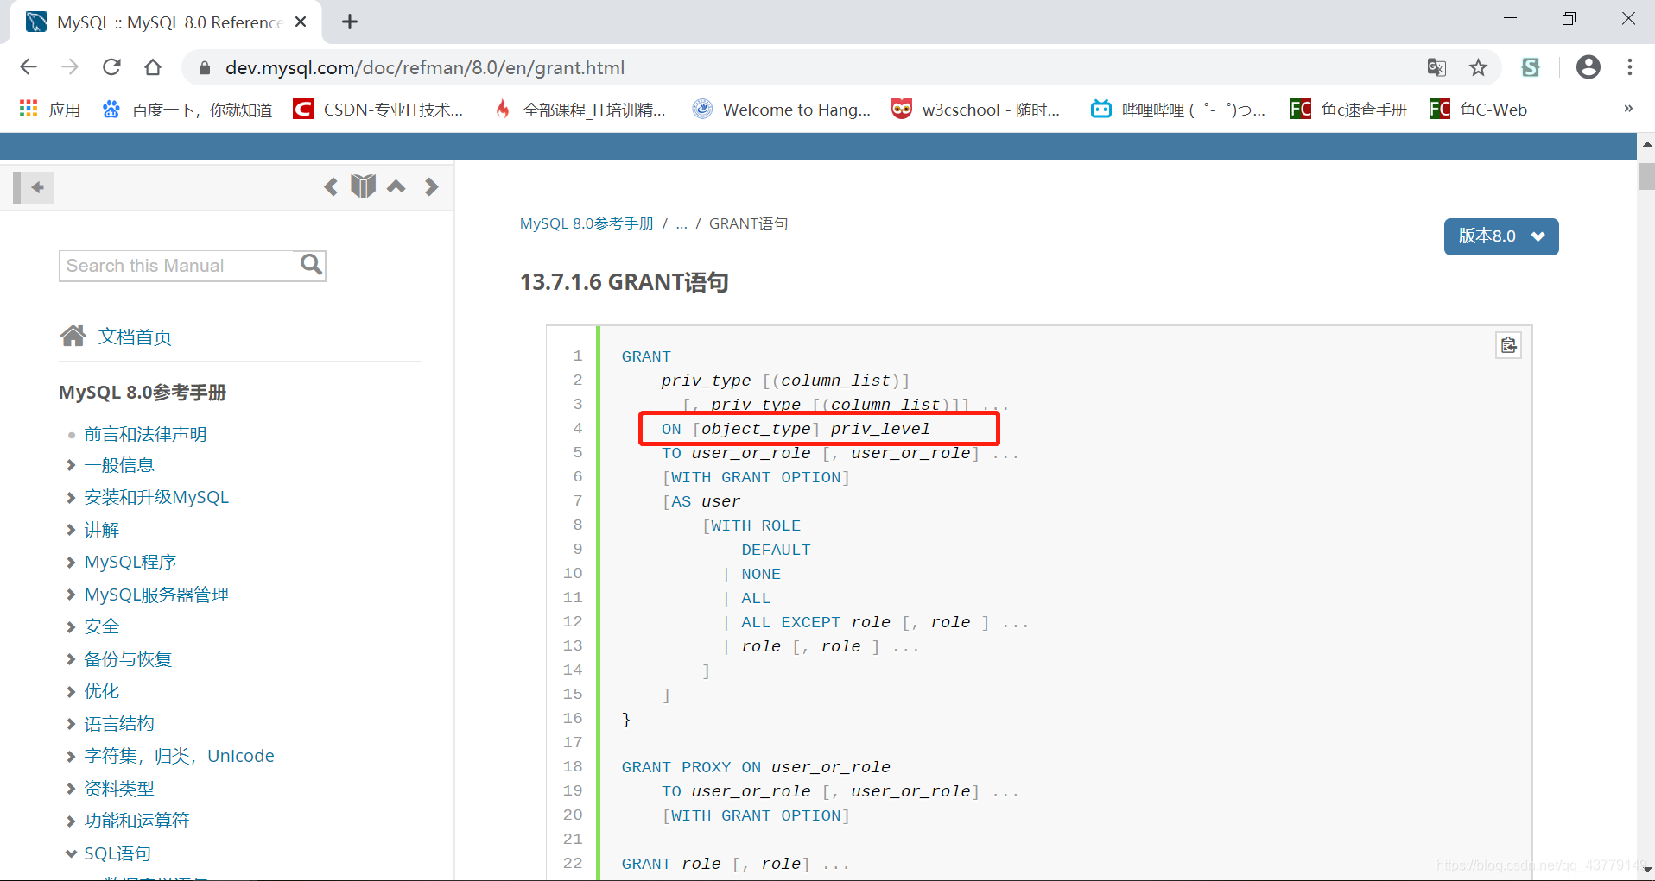Go to the next manual section
Viewport: 1655px width, 881px height.
coord(431,187)
